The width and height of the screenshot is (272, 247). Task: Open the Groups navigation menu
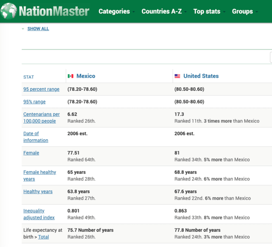245,12
